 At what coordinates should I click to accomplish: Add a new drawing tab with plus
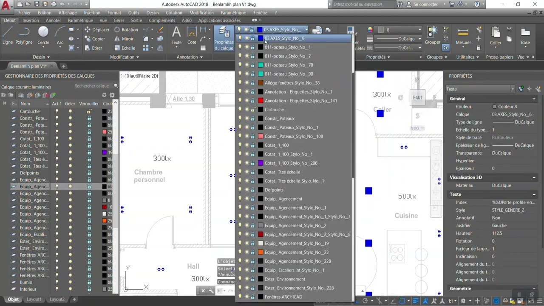tap(64, 66)
